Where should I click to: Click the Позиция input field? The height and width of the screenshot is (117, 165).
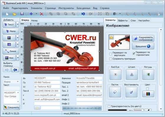89,83
